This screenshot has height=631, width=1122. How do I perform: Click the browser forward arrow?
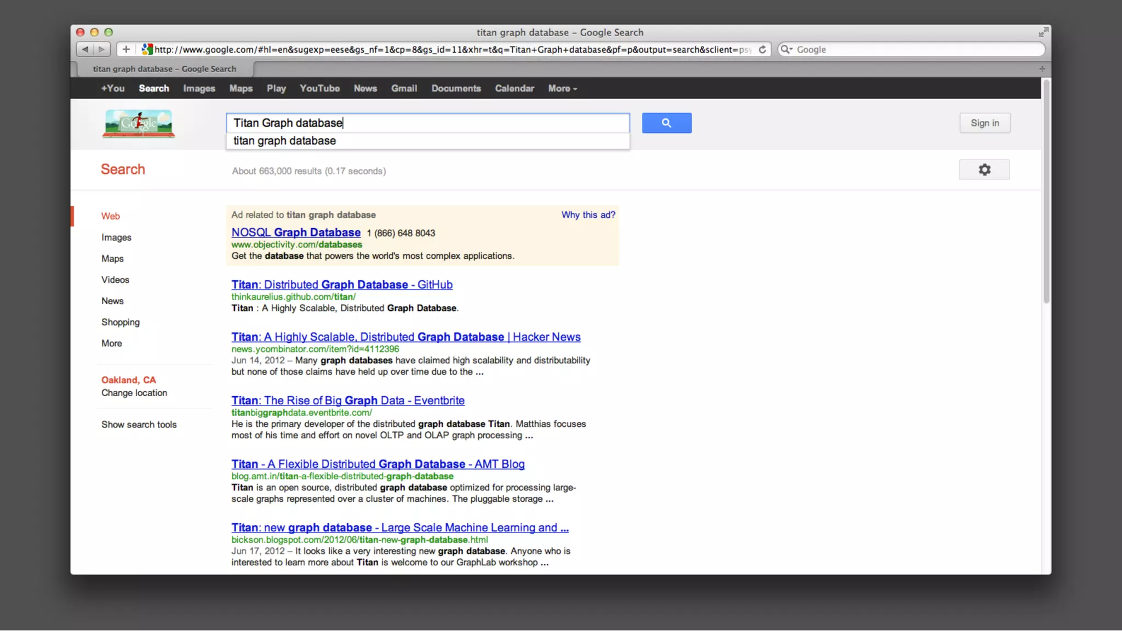coord(102,49)
